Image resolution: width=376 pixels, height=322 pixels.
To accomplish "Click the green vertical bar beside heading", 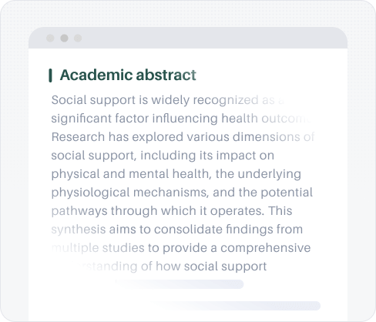I will coord(50,75).
